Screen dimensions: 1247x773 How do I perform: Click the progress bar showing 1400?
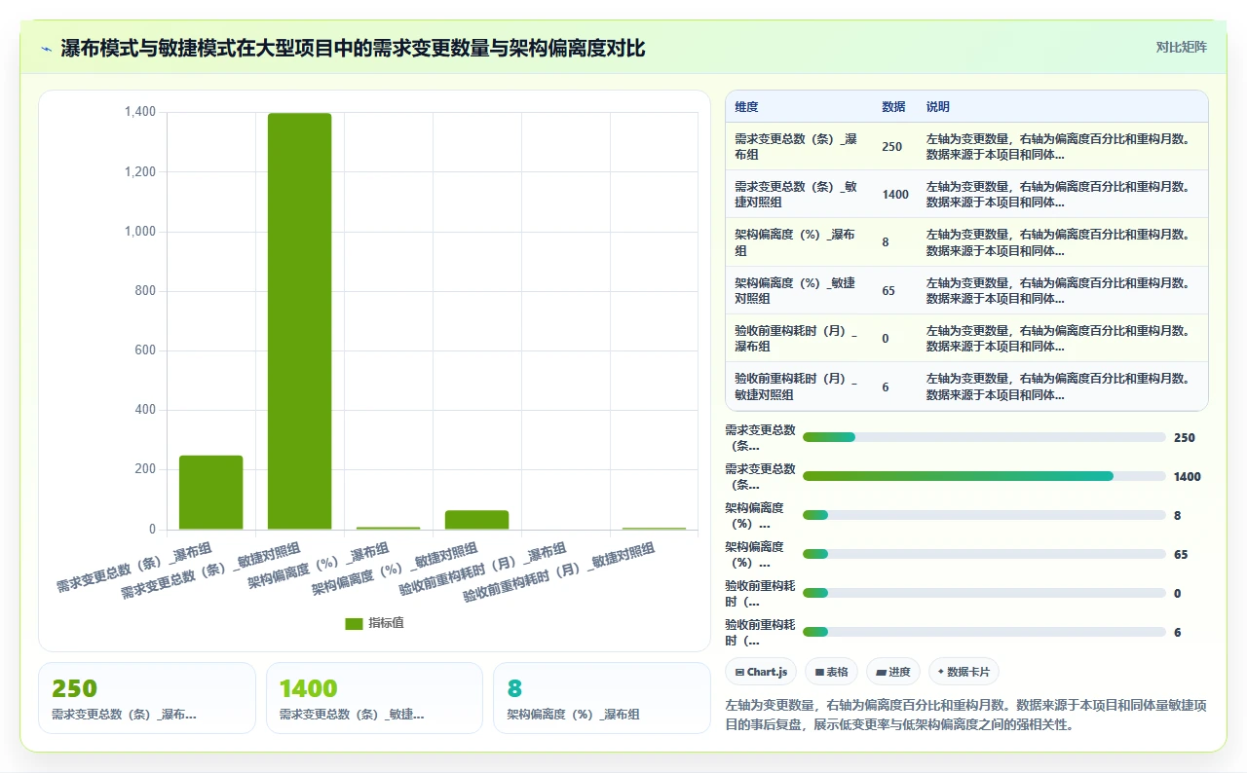coord(984,476)
